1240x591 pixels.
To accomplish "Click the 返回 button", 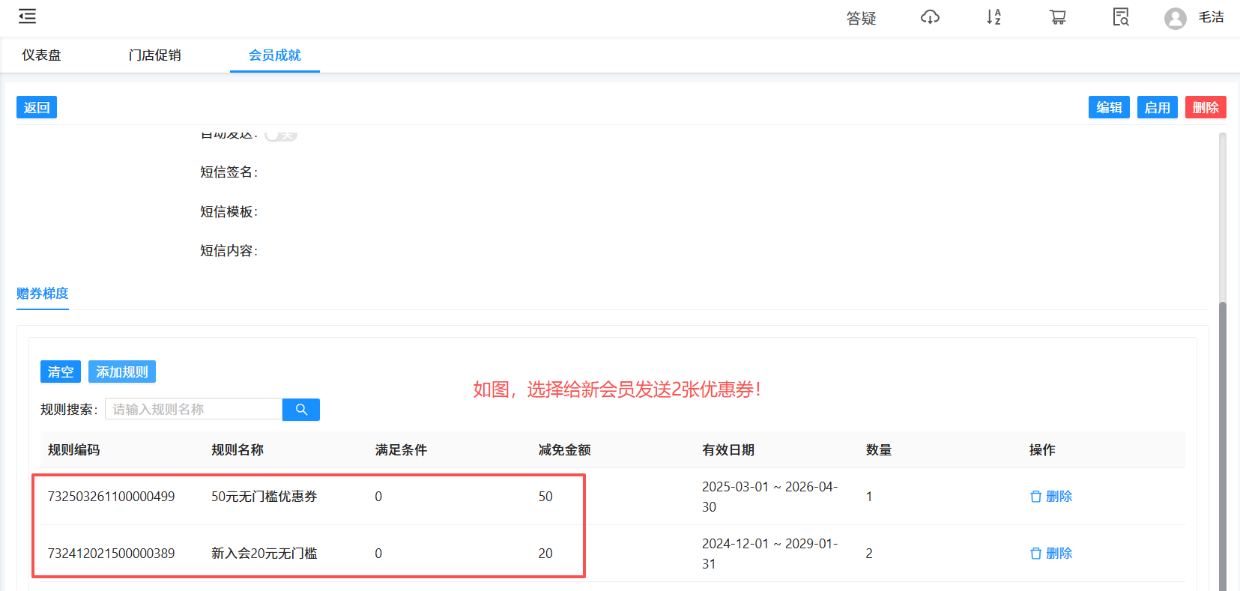I will click(37, 108).
